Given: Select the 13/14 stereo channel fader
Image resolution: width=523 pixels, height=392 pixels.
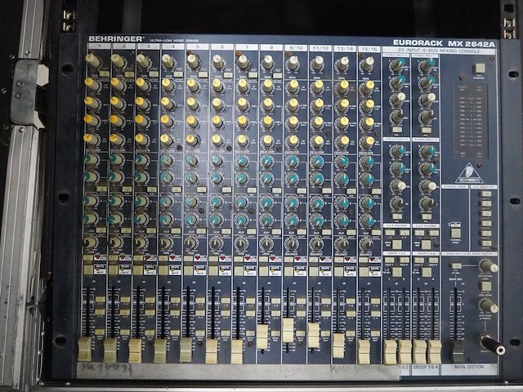Looking at the screenshot, I should (338, 345).
